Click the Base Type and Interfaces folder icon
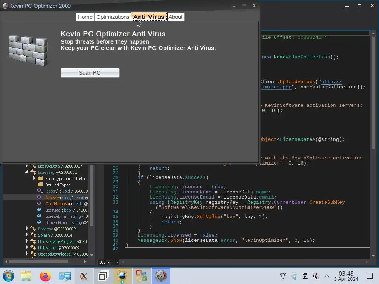Viewport: 379px width, 284px height. (x=40, y=179)
